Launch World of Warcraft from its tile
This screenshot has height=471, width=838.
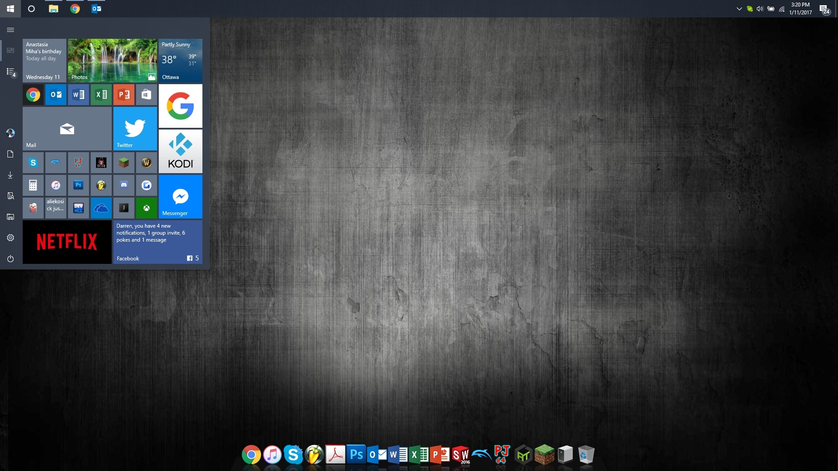coord(147,163)
